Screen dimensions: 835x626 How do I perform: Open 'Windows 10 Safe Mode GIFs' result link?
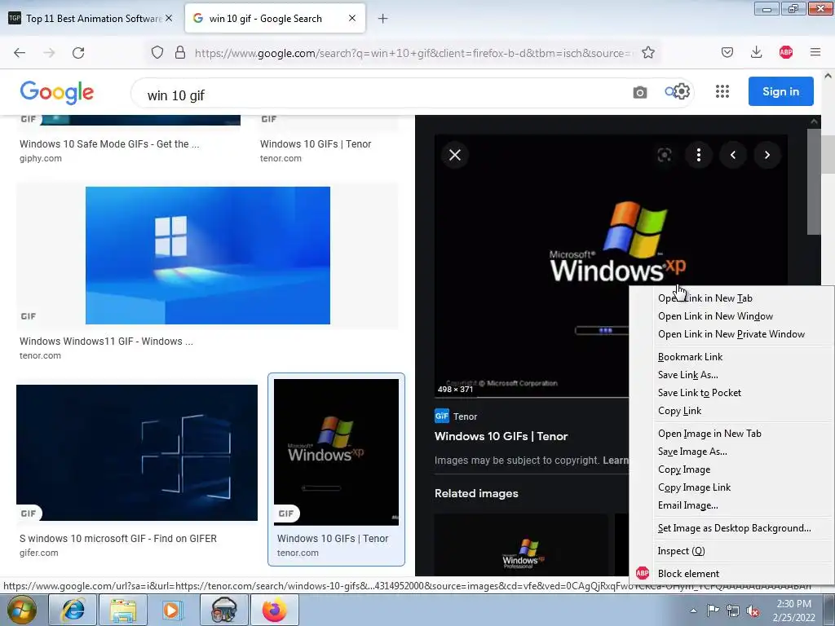pos(109,144)
